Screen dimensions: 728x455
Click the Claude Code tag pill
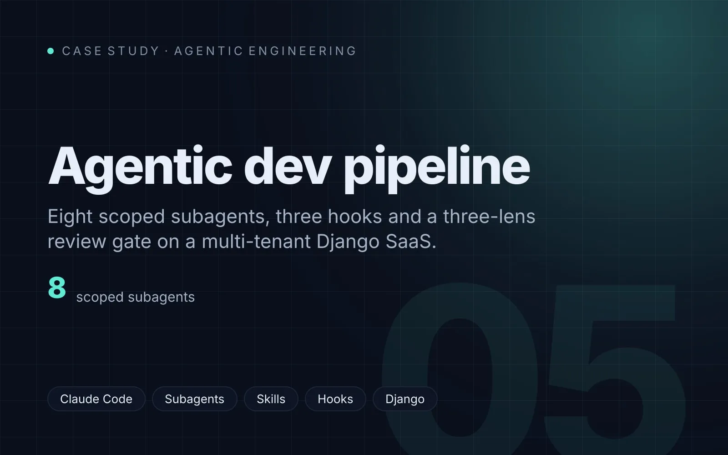(x=96, y=399)
